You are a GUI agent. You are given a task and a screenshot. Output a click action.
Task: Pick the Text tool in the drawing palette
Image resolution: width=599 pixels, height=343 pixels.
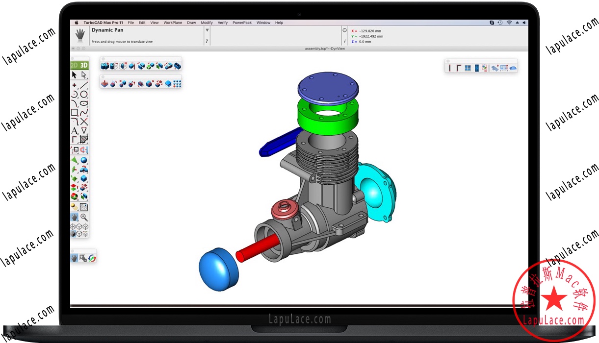tap(75, 130)
